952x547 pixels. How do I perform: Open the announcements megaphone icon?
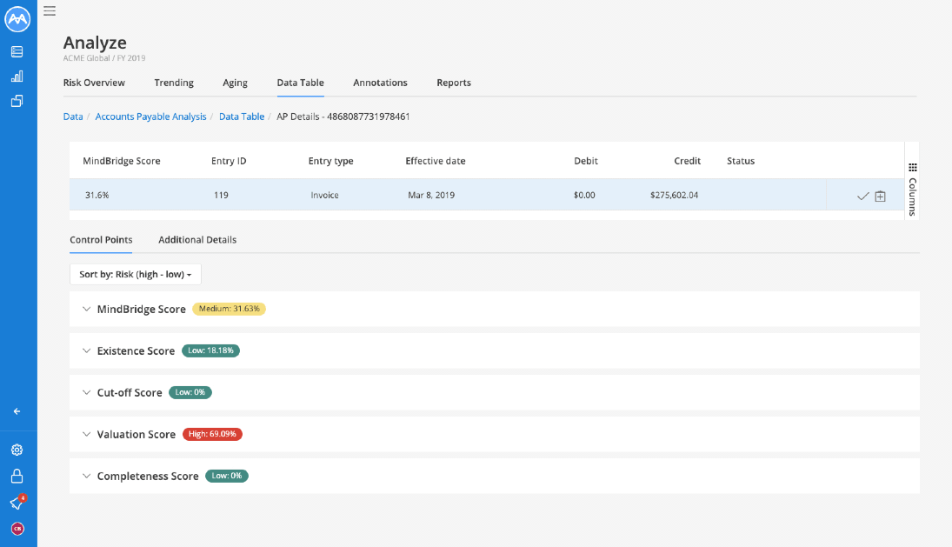17,504
